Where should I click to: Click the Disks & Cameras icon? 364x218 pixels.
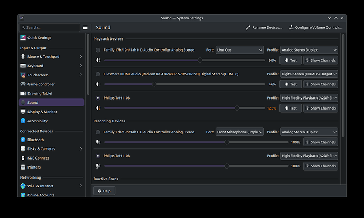coord(23,149)
